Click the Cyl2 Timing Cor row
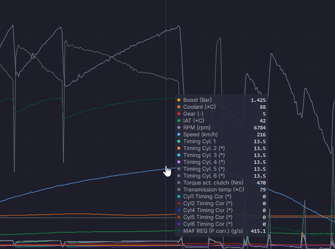Viewport: 335px width, 249px height. click(x=222, y=203)
